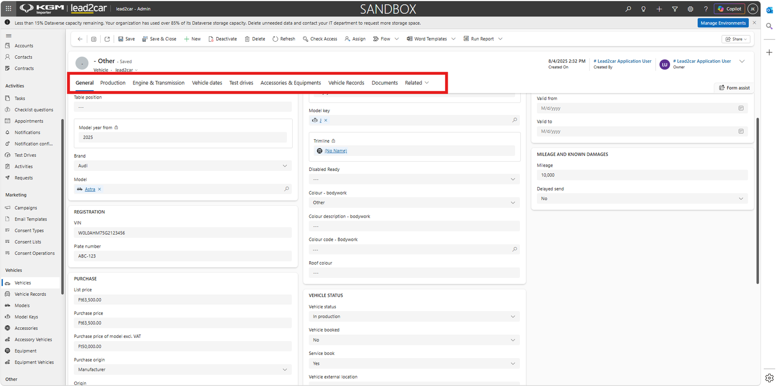Open the lightbulb assistant icon
The image size is (778, 386).
click(x=643, y=9)
